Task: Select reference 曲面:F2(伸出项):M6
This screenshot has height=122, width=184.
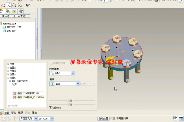Action: click(28, 93)
